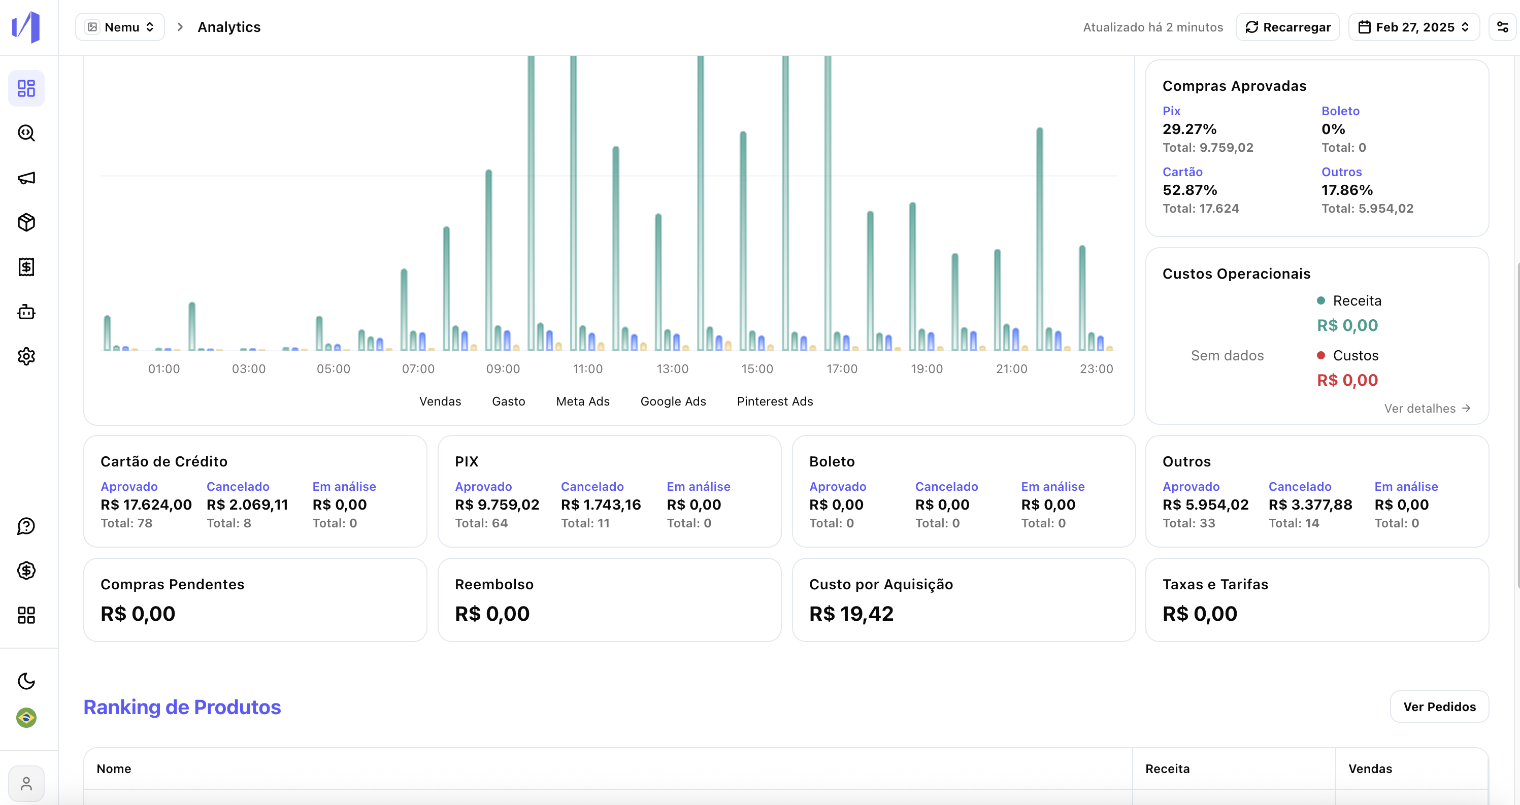Open the robot automation icon
The image size is (1520, 805).
(x=26, y=312)
